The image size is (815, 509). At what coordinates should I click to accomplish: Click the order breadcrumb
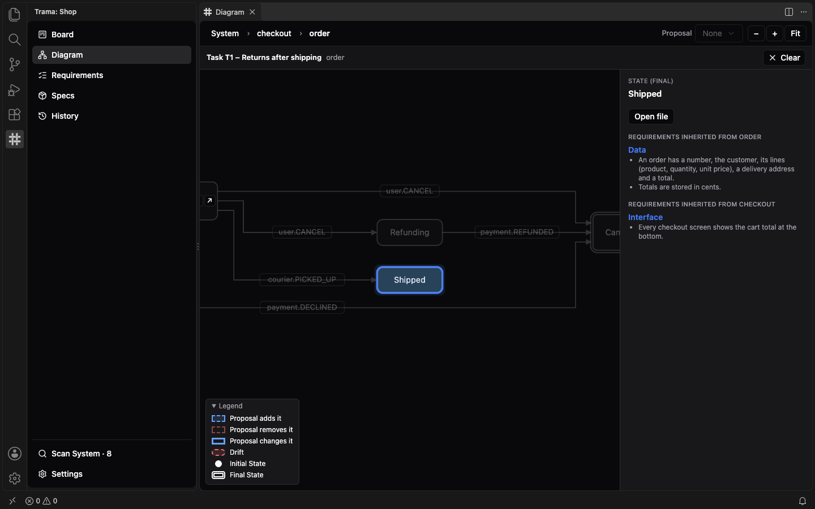tap(319, 33)
